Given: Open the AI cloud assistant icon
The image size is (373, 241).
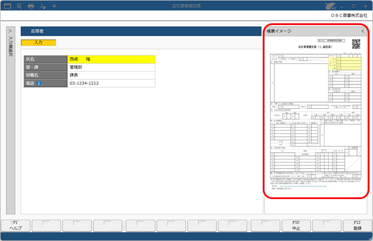Looking at the screenshot, I should tap(330, 6).
